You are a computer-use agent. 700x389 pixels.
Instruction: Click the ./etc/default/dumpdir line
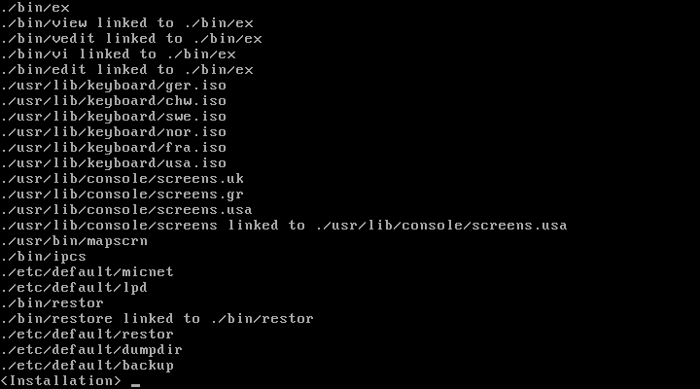point(92,349)
